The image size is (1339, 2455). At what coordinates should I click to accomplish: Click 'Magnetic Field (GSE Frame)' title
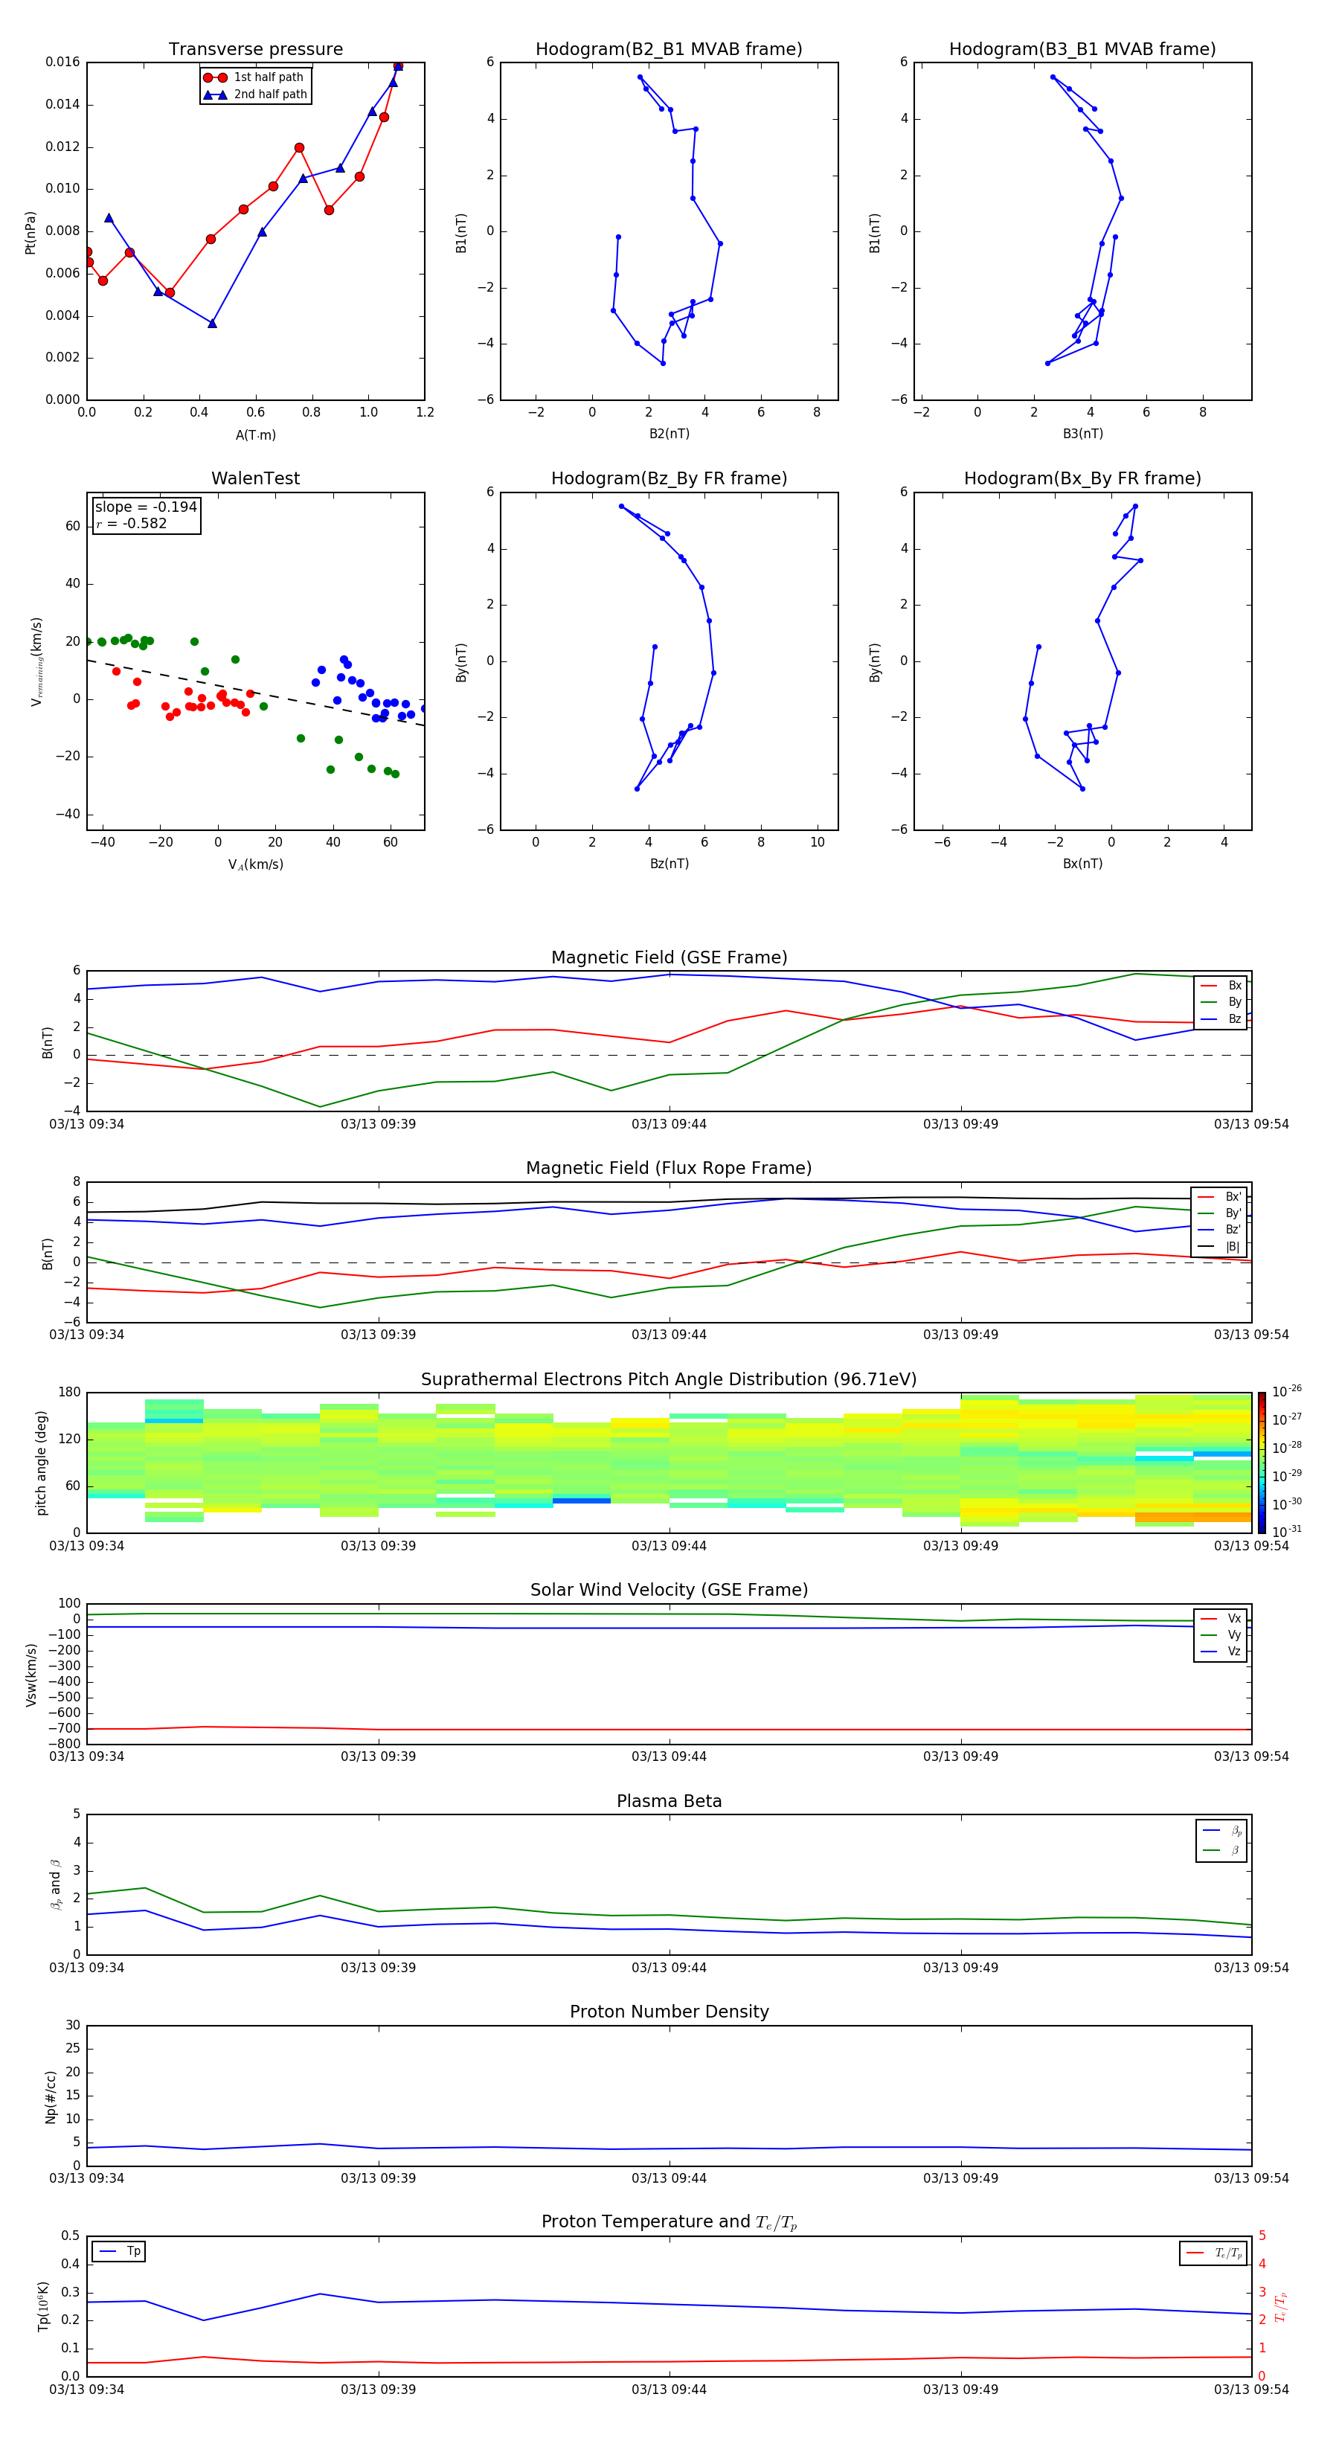[x=669, y=957]
